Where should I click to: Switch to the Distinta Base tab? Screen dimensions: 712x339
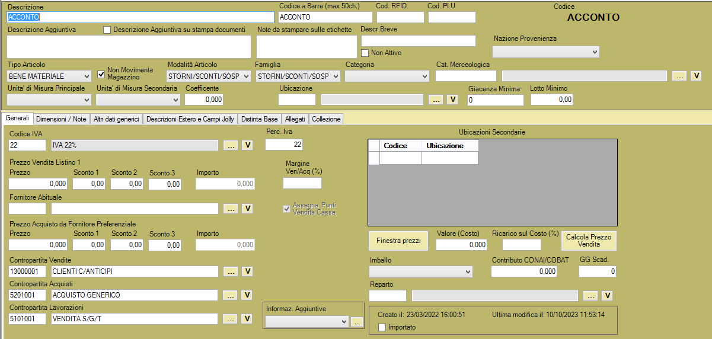(259, 119)
